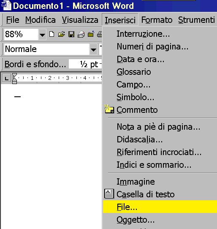Insert a comment with Commento
Viewport: 217px width, 229px height.
[160, 110]
